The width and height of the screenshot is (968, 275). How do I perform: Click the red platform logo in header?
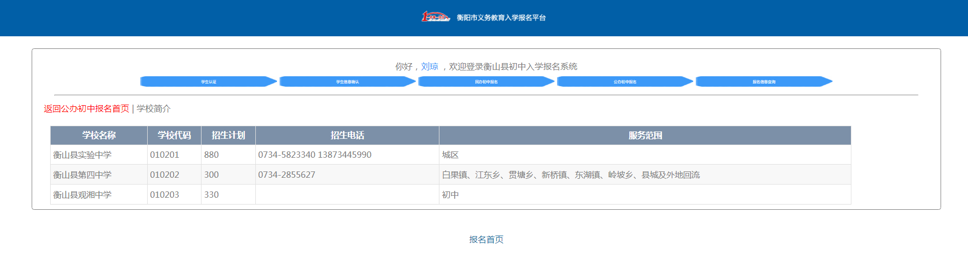tap(435, 17)
